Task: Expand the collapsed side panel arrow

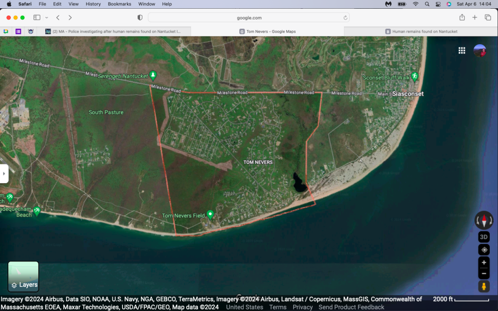Action: coord(4,173)
